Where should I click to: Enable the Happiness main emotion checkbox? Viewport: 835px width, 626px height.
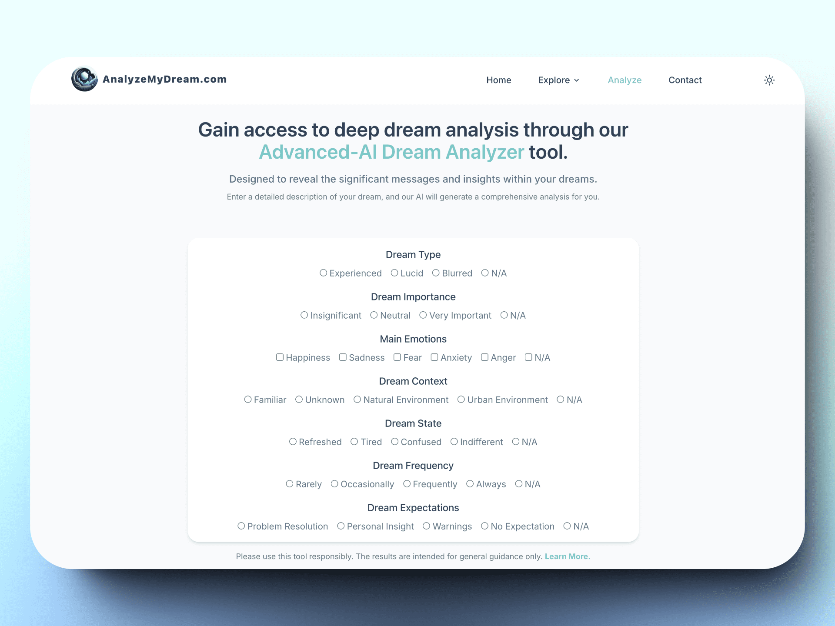click(280, 357)
